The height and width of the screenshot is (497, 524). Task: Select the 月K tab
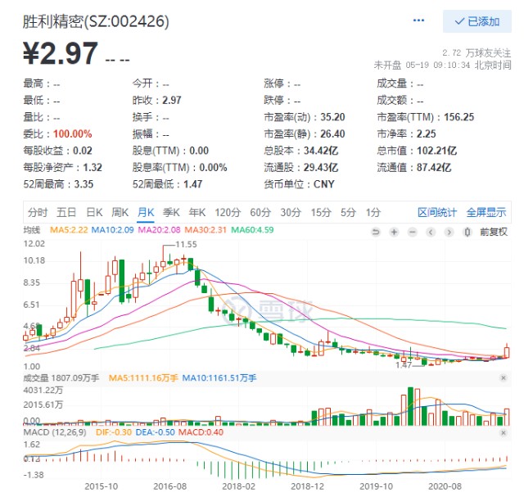[146, 212]
